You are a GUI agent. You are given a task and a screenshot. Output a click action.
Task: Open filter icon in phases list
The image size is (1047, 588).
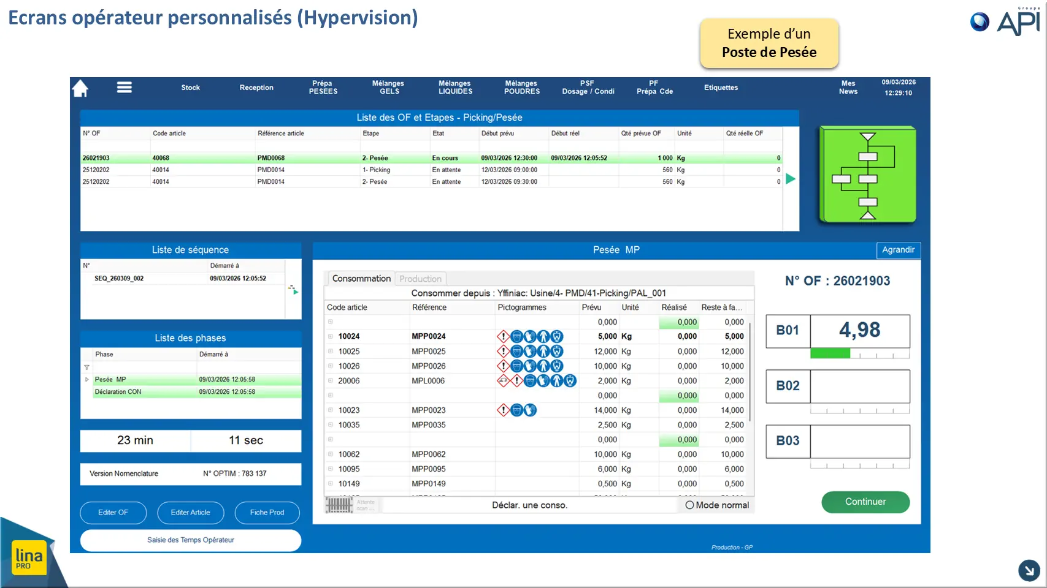click(x=86, y=367)
